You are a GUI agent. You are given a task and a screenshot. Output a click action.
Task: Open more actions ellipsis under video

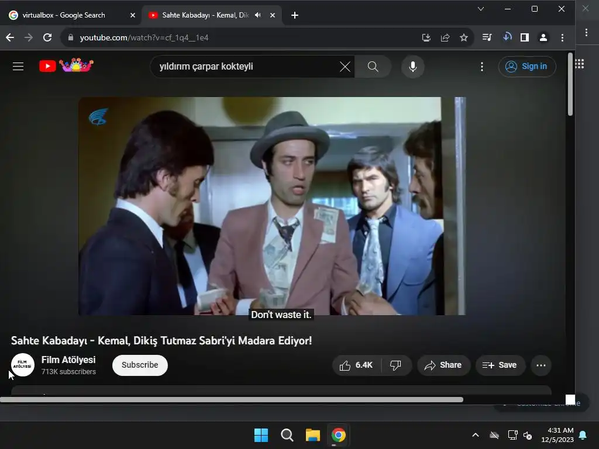541,365
